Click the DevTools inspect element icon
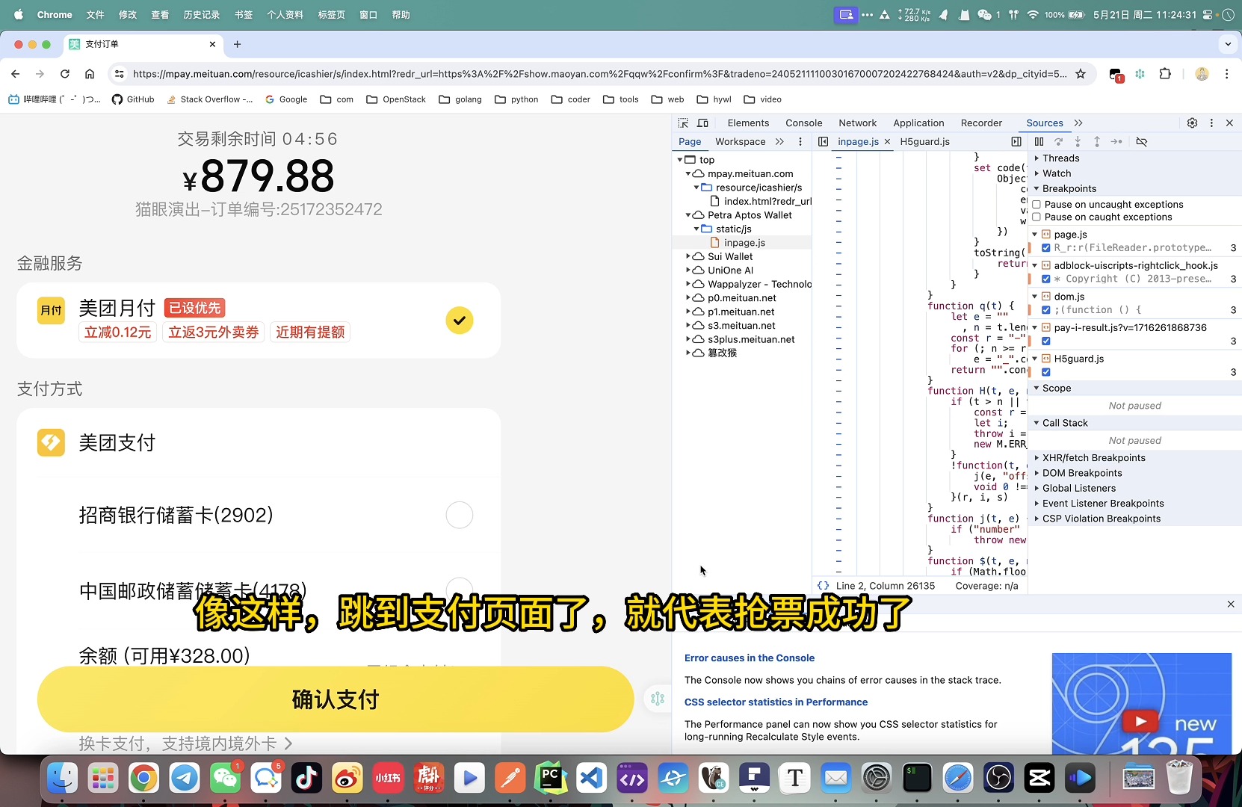 point(683,123)
